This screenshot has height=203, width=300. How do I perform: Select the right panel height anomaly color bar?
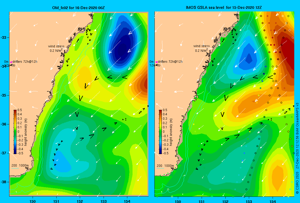coord(160,132)
